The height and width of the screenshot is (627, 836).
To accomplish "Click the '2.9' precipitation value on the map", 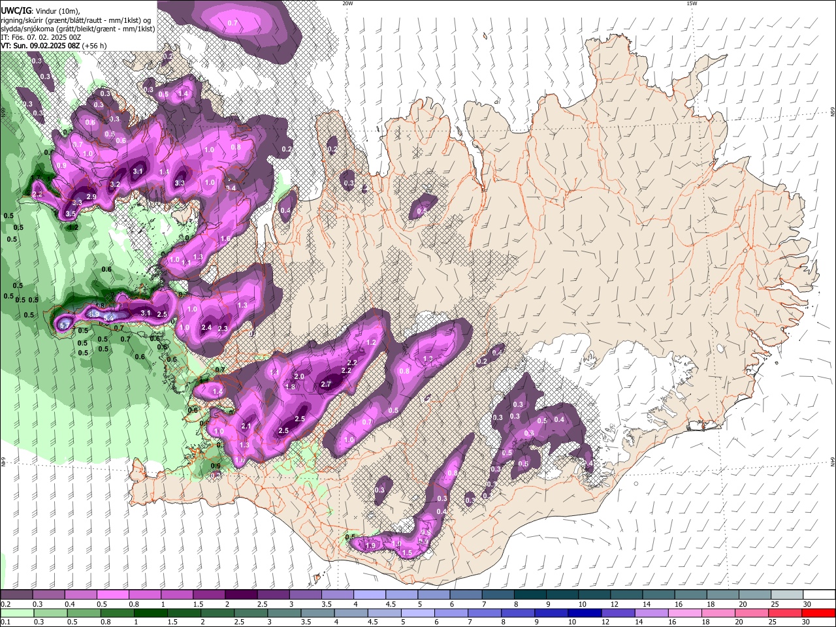I will coord(91,197).
